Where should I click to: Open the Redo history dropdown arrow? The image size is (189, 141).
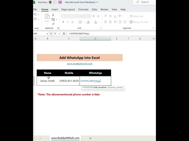click(x=38, y=19)
